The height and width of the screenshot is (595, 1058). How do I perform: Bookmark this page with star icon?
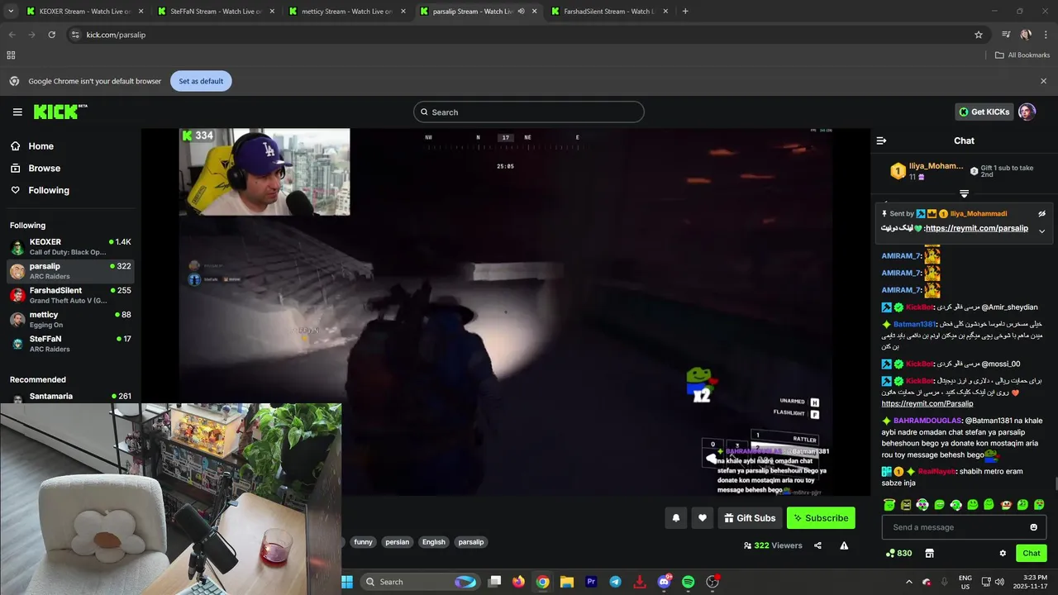tap(979, 35)
